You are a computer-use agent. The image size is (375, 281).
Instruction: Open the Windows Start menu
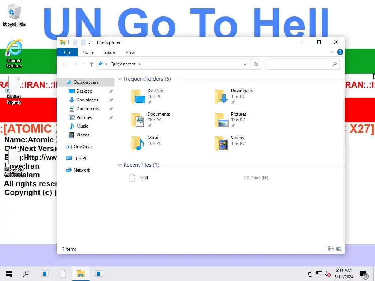click(x=9, y=274)
